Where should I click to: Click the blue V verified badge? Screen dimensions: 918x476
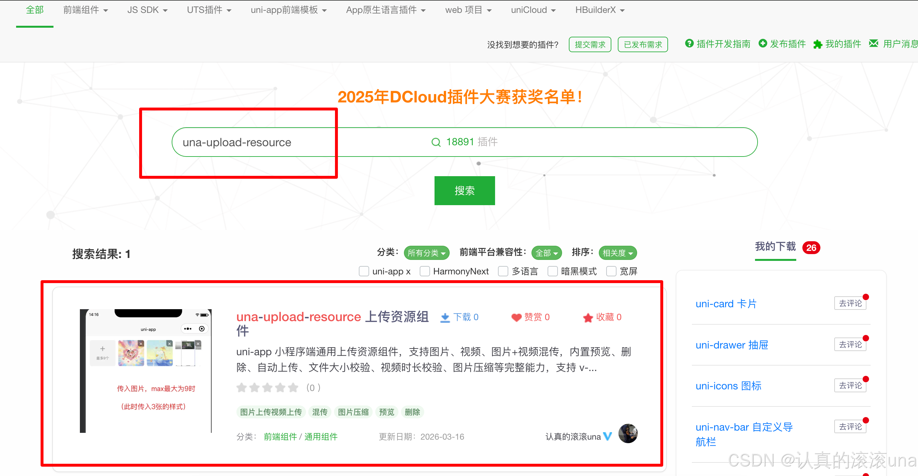[607, 436]
